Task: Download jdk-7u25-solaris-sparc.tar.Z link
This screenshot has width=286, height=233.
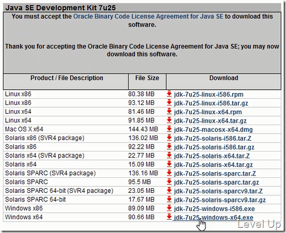Action: pos(215,174)
